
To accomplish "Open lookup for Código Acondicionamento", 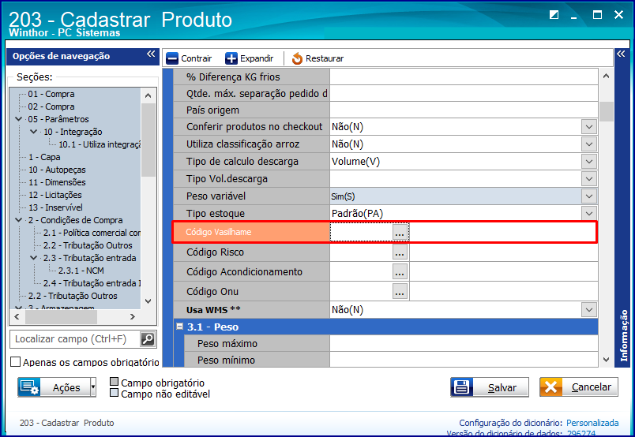I will click(400, 272).
